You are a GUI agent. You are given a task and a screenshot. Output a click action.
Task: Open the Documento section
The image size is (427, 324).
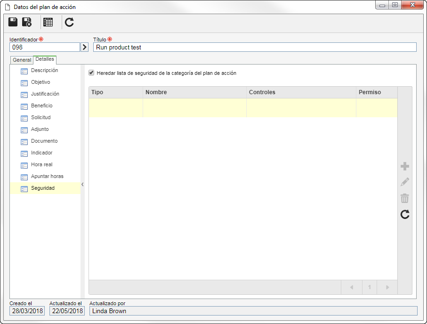(44, 141)
